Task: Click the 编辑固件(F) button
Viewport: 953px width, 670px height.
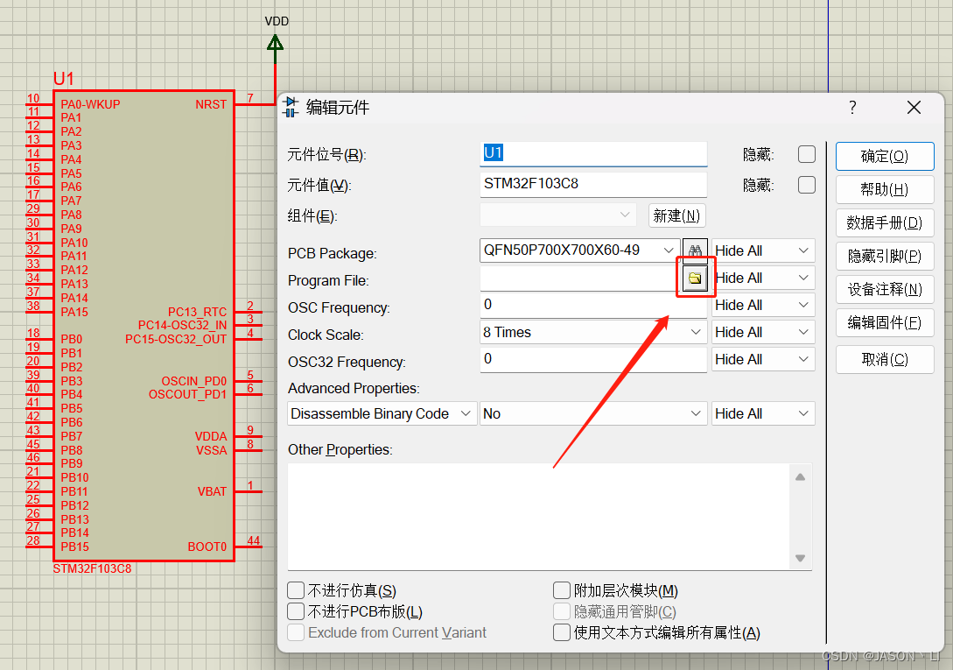Action: click(885, 322)
